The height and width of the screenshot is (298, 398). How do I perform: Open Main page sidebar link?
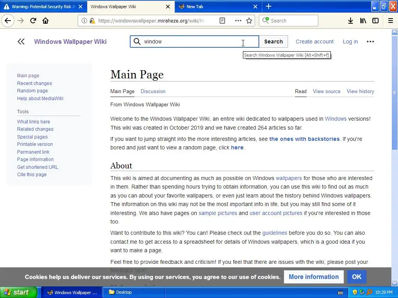[x=28, y=76]
